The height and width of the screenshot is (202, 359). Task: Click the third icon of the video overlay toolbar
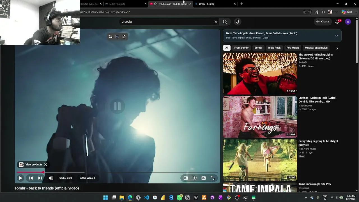[x=124, y=36]
